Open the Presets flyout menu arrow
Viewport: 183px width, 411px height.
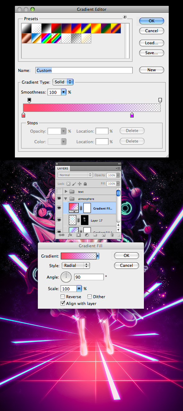pos(125,17)
